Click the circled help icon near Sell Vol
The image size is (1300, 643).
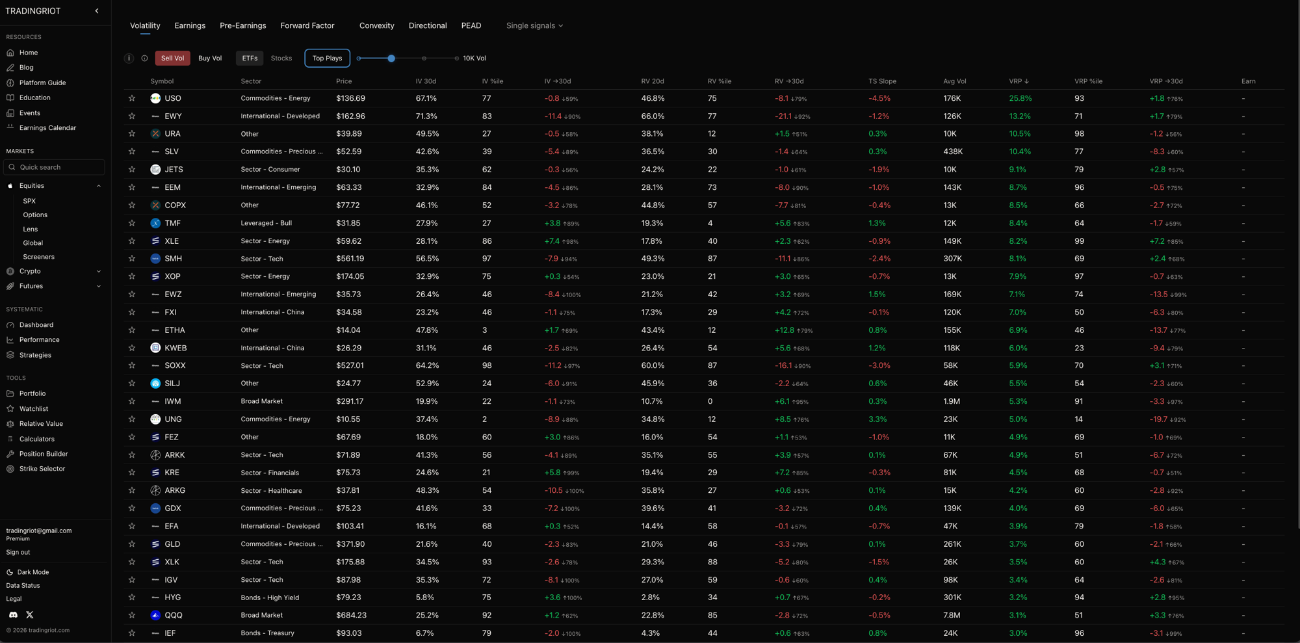pyautogui.click(x=144, y=58)
